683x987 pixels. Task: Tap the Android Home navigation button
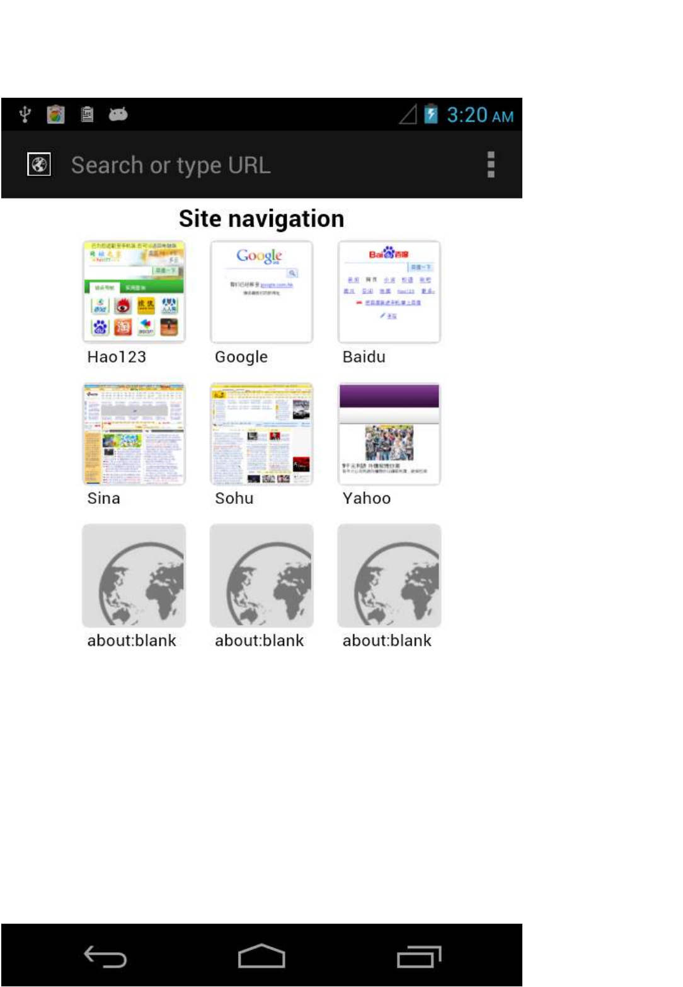261,956
